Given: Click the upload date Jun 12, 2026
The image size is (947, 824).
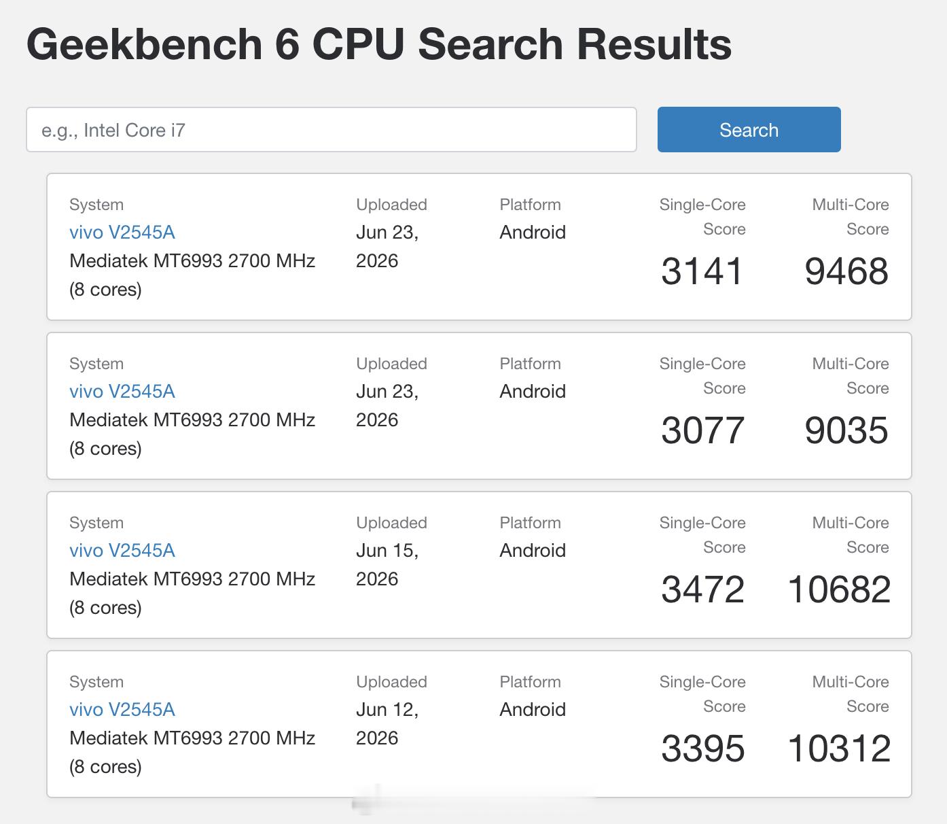Looking at the screenshot, I should pos(387,724).
